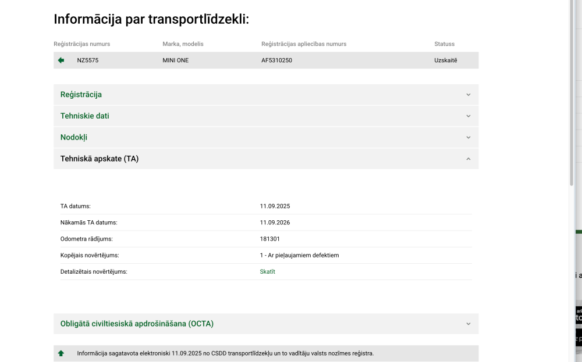Click the 'Detalizētais novērtējums:' label
This screenshot has width=582, height=362.
click(94, 271)
